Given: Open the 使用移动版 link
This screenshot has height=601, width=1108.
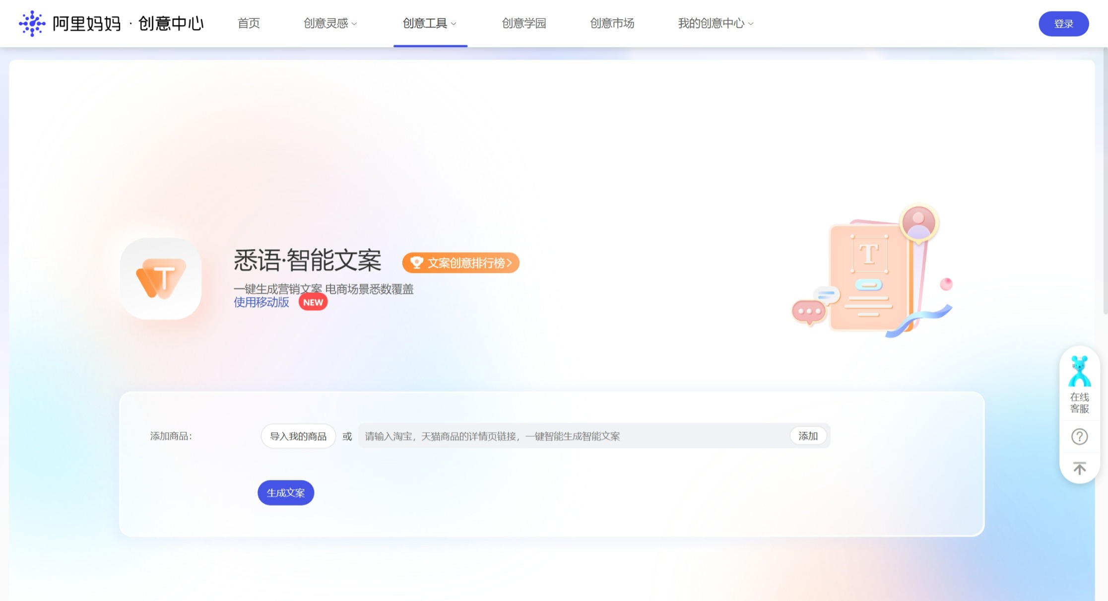Looking at the screenshot, I should (261, 302).
